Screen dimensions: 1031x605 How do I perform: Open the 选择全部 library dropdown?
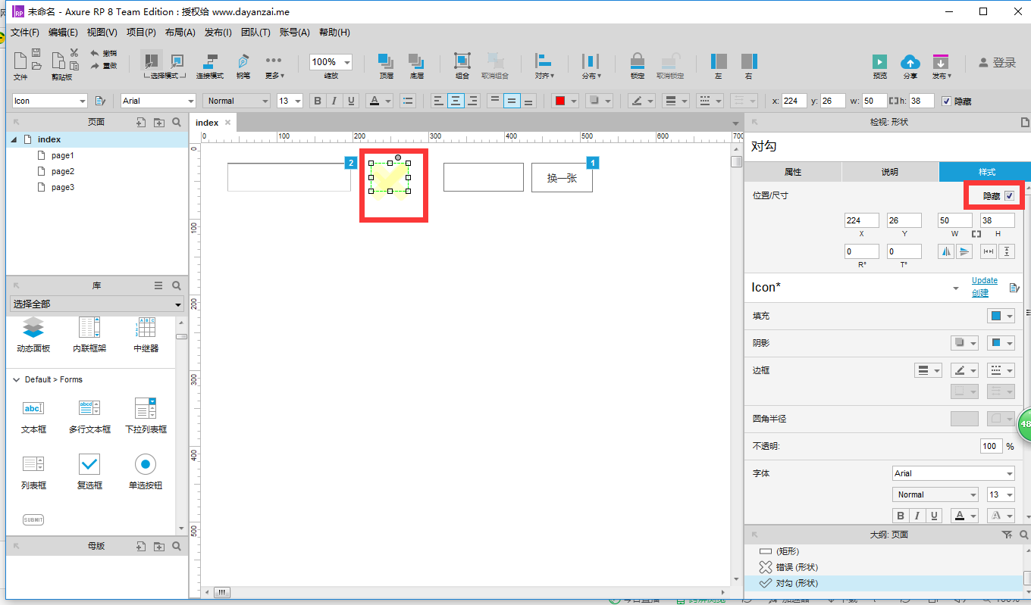[x=97, y=304]
